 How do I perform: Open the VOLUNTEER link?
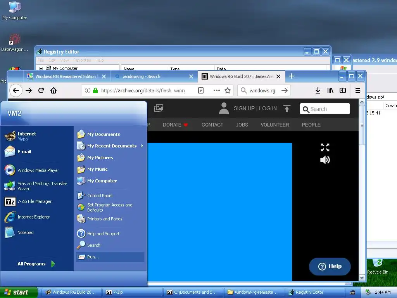(x=275, y=125)
